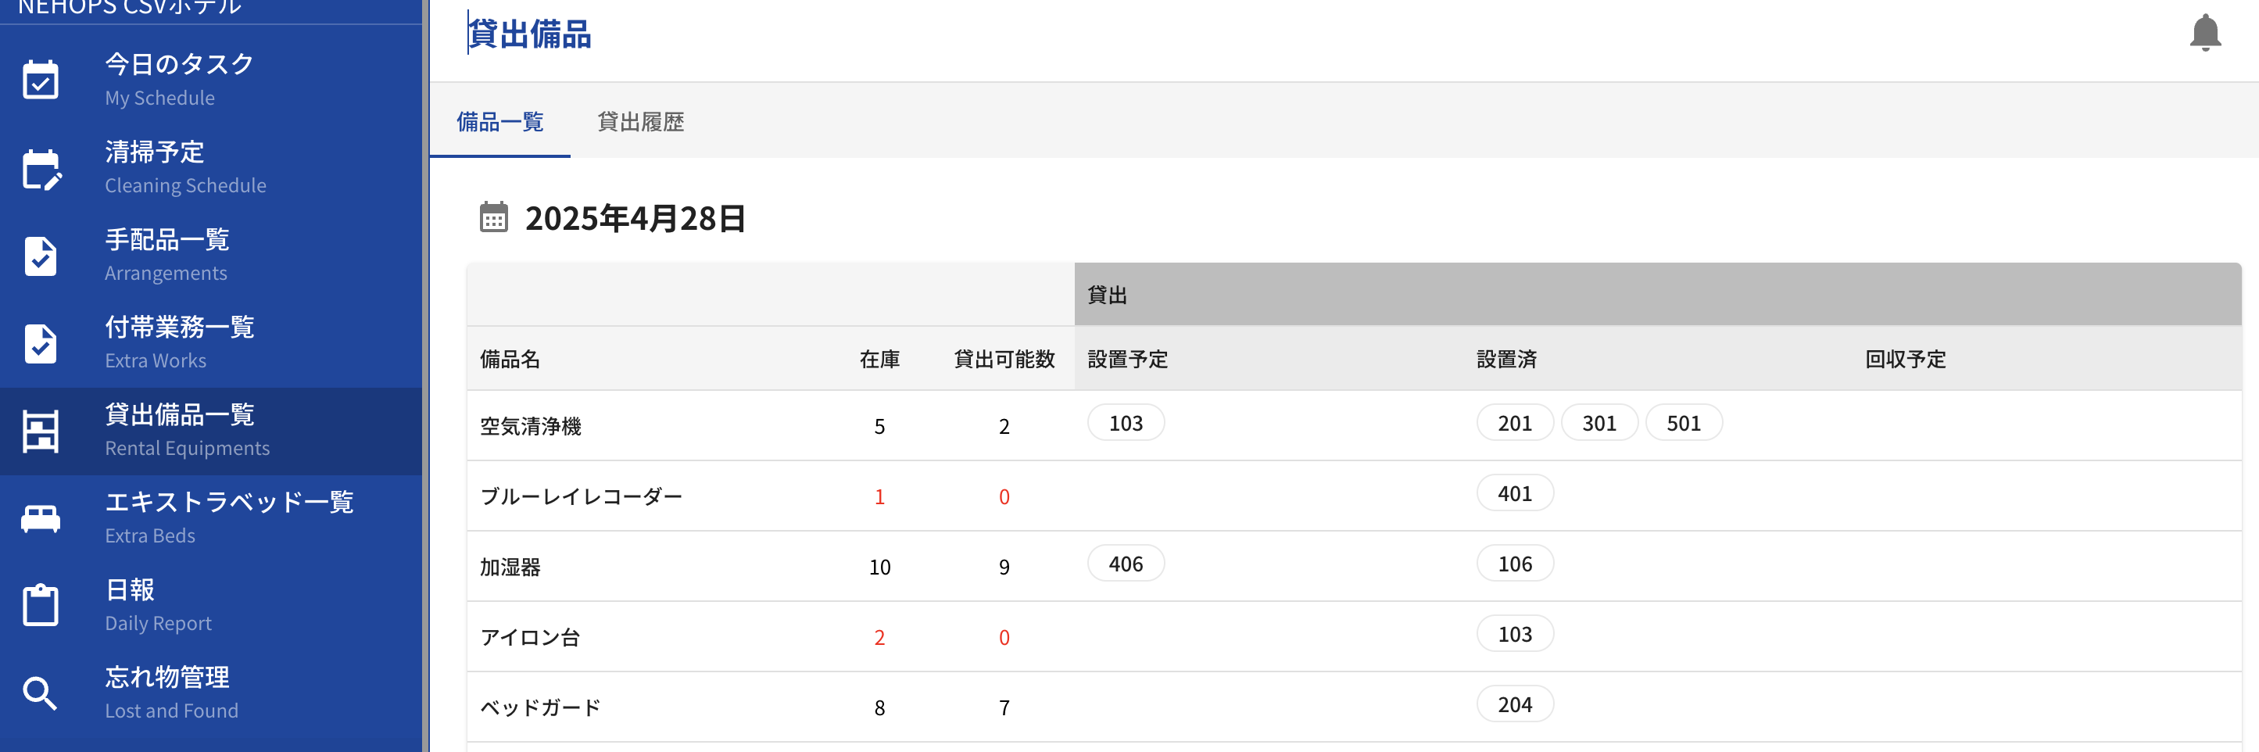Open the calendar date picker icon
This screenshot has width=2259, height=752.
click(x=494, y=217)
